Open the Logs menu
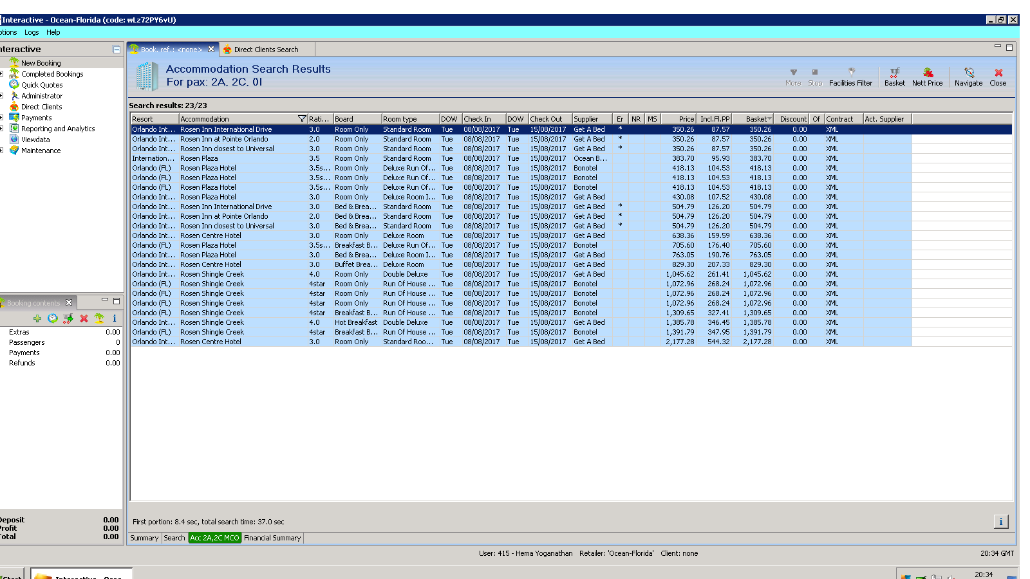This screenshot has height=579, width=1030. (x=32, y=32)
